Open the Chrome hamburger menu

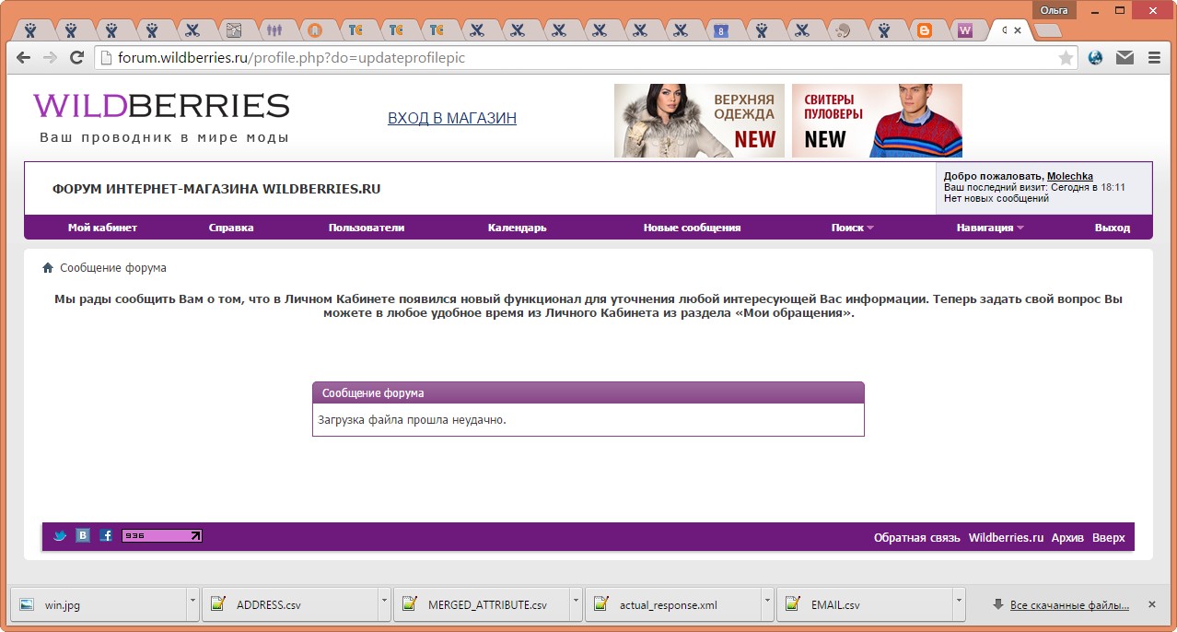click(1154, 58)
